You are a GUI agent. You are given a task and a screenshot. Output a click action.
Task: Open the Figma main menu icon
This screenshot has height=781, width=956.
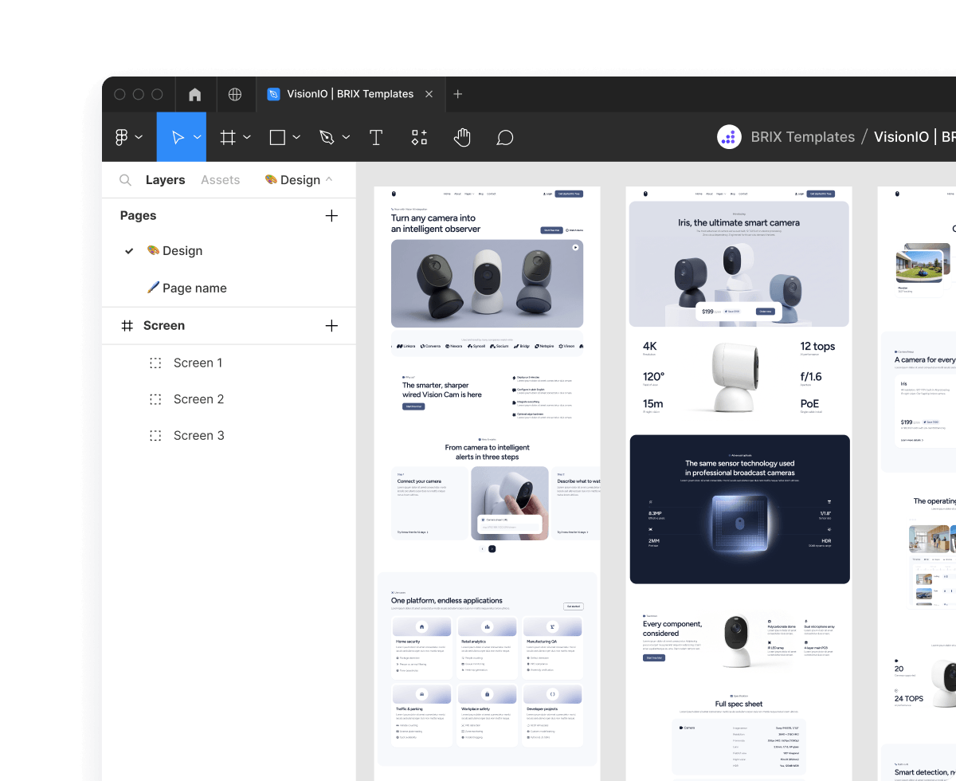(121, 137)
